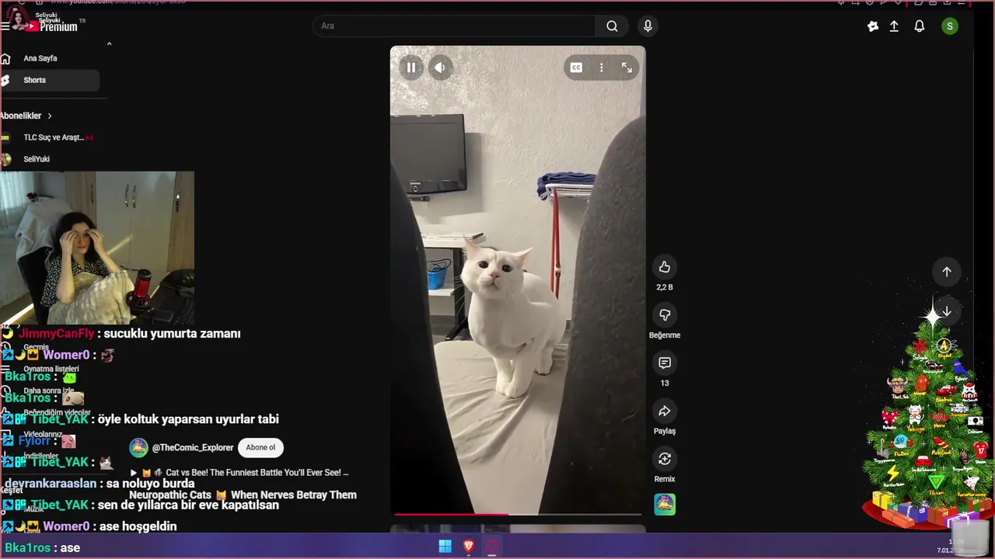Seek on the red video progress bar
This screenshot has width=995, height=559.
tap(518, 514)
